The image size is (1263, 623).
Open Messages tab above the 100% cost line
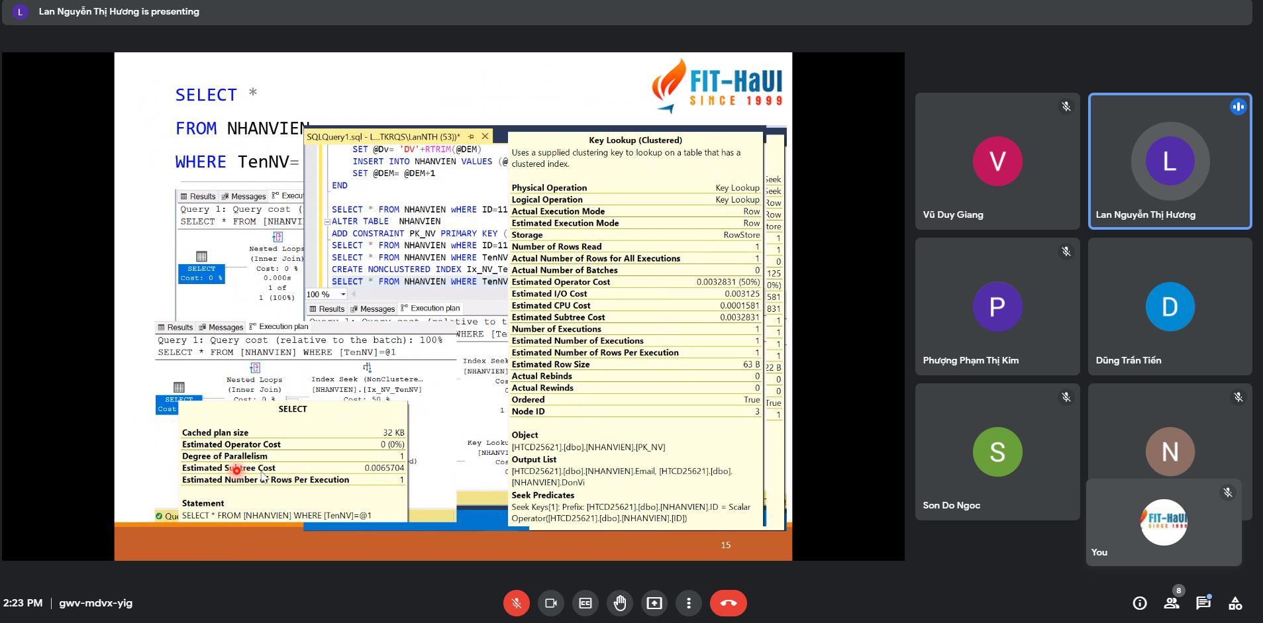coord(221,327)
